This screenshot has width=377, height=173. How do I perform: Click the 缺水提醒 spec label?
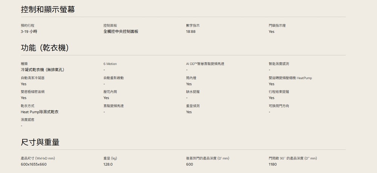pos(193,92)
